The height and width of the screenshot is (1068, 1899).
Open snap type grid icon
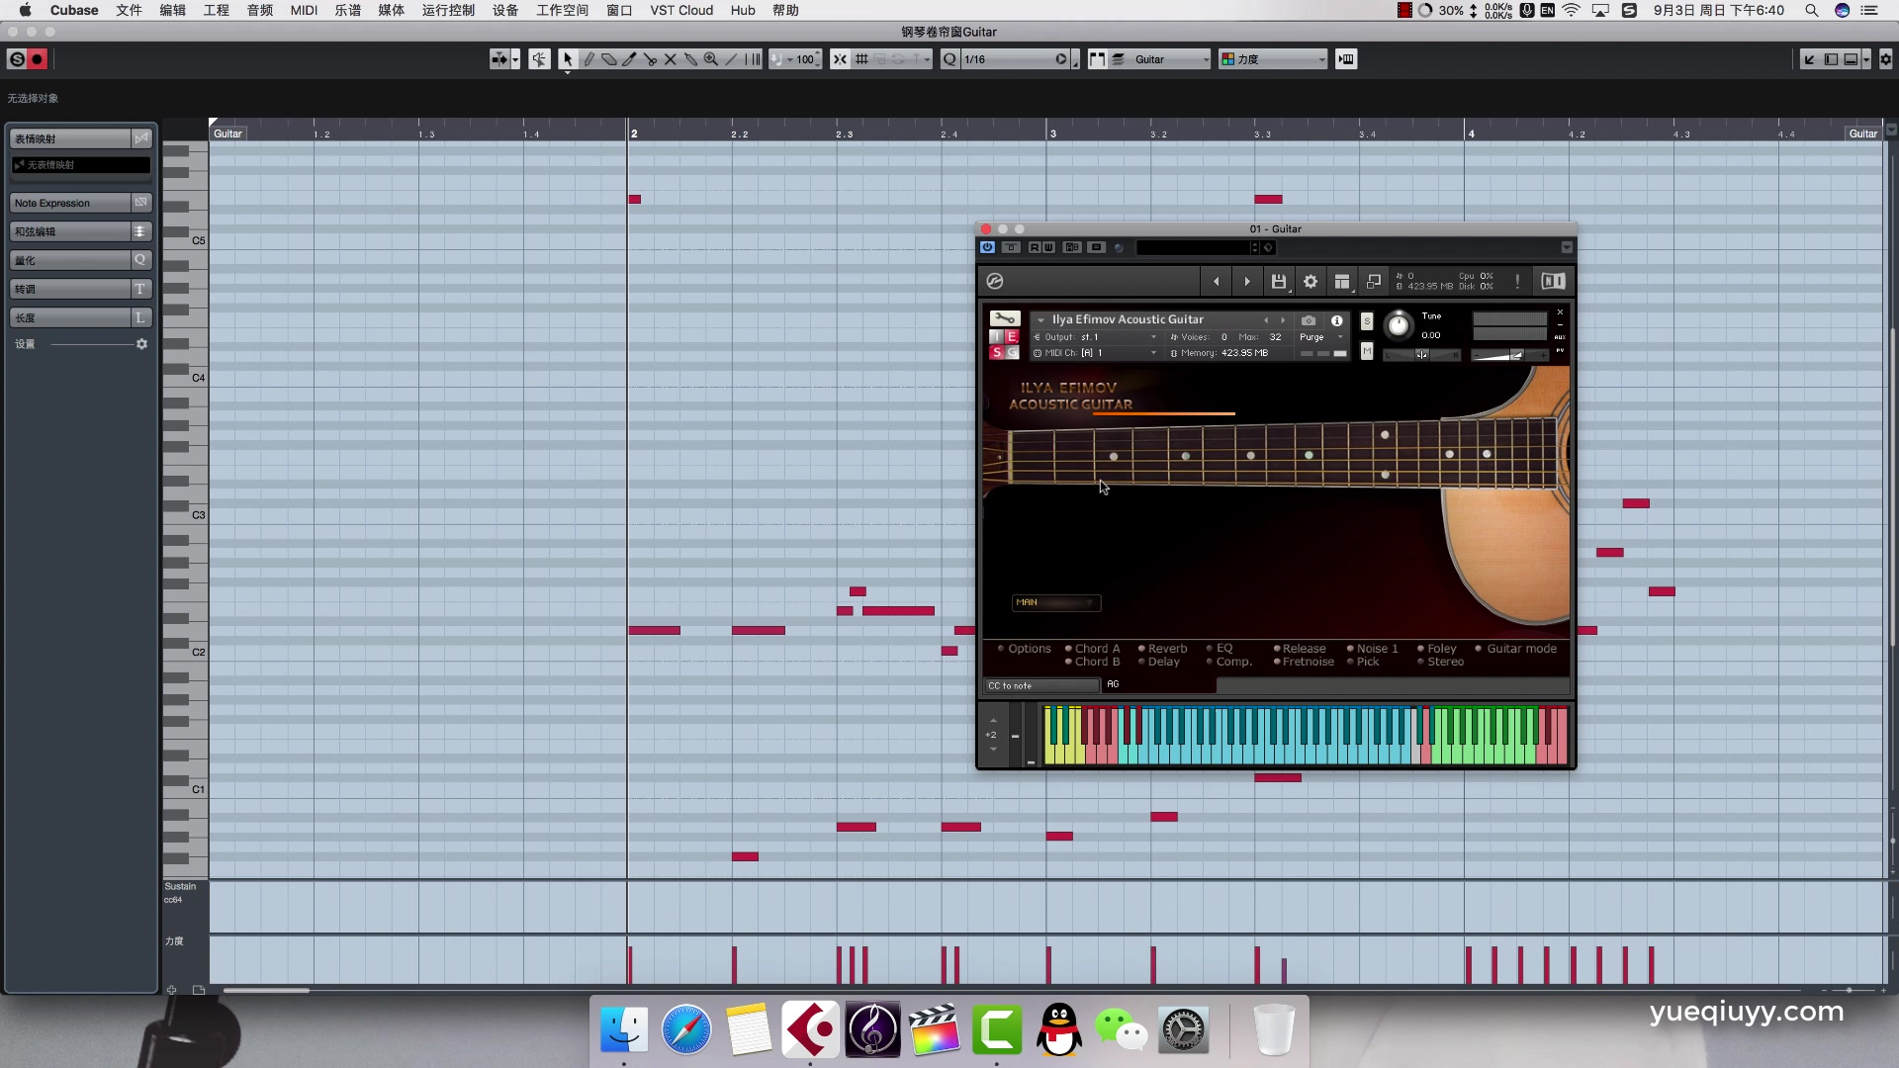pyautogui.click(x=861, y=59)
